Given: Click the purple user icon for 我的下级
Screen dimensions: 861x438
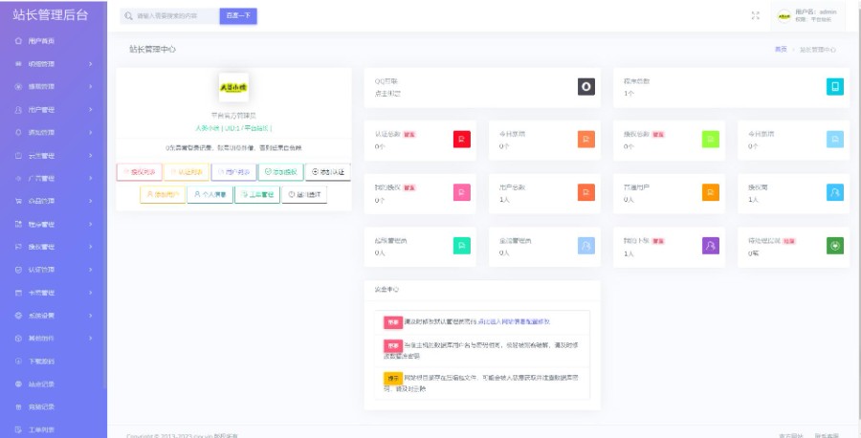Looking at the screenshot, I should (711, 246).
